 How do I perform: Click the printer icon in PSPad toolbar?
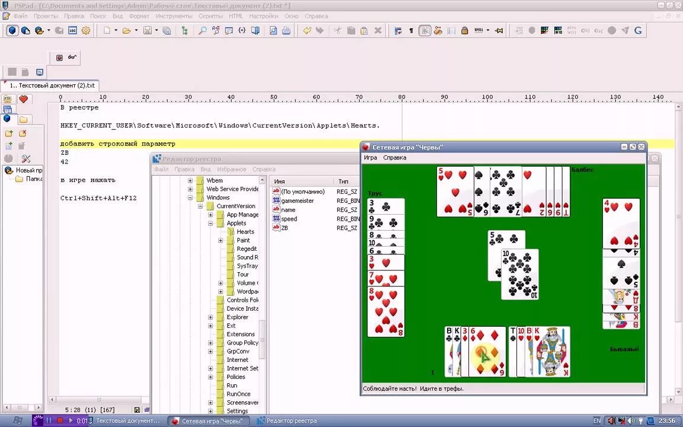pos(286,30)
